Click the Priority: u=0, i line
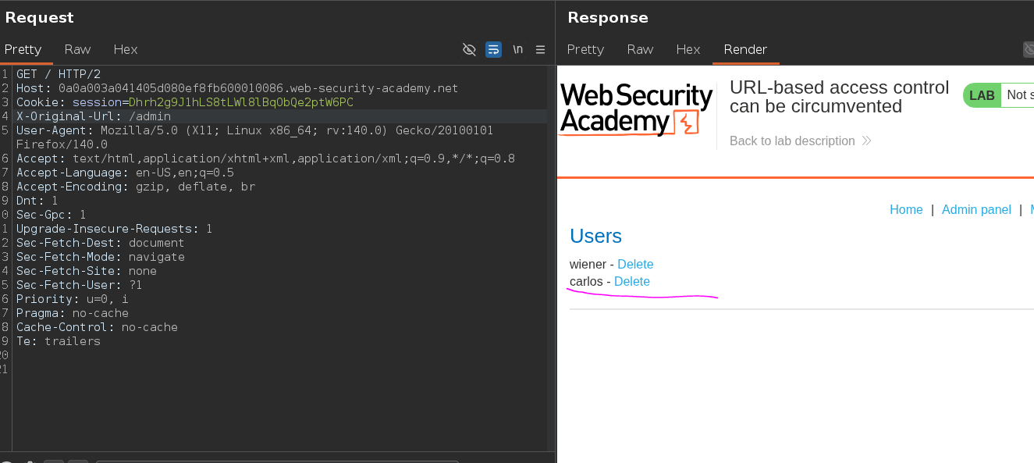Viewport: 1034px width, 463px height. tap(73, 299)
